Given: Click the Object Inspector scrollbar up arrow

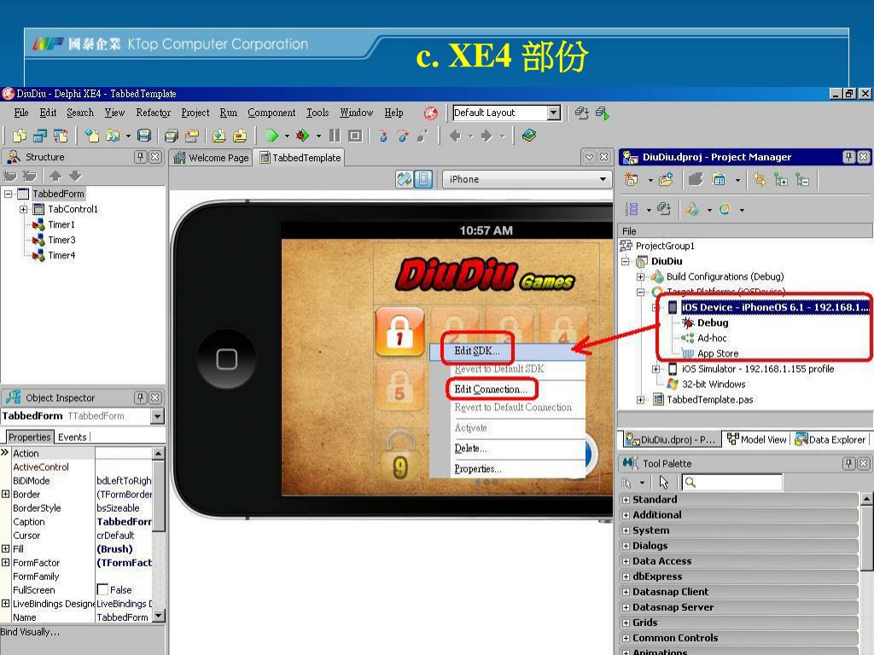Looking at the screenshot, I should (x=158, y=454).
